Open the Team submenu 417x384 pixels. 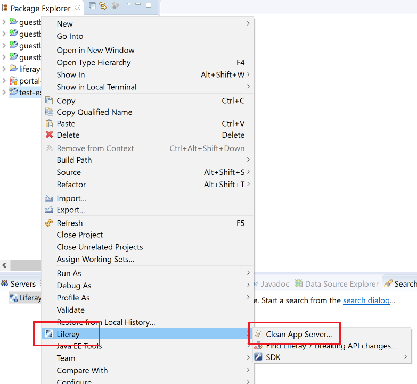[148, 358]
